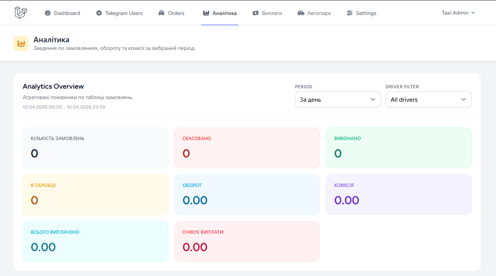Open the Period dropdown showing За день
This screenshot has height=276, width=496.
(x=338, y=99)
